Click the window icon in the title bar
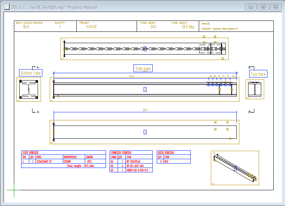Viewport: 285px width, 206px height. (x=6, y=7)
